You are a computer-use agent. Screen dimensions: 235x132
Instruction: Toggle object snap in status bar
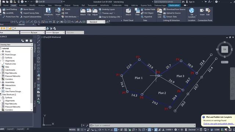116,129
